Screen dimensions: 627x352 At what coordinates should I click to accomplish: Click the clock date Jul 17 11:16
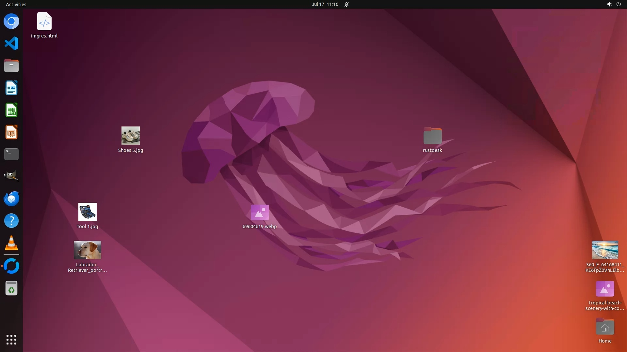click(325, 4)
